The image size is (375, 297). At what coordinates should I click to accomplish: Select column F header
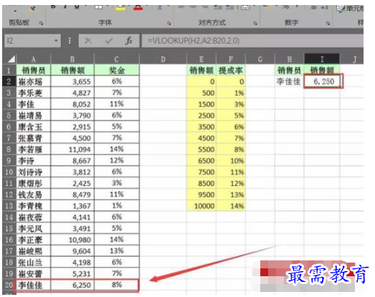pos(231,59)
